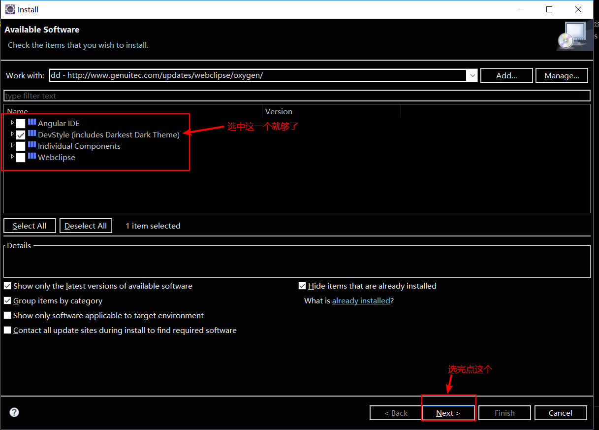Click the Work with URL field
Image resolution: width=599 pixels, height=430 pixels.
tap(258, 75)
